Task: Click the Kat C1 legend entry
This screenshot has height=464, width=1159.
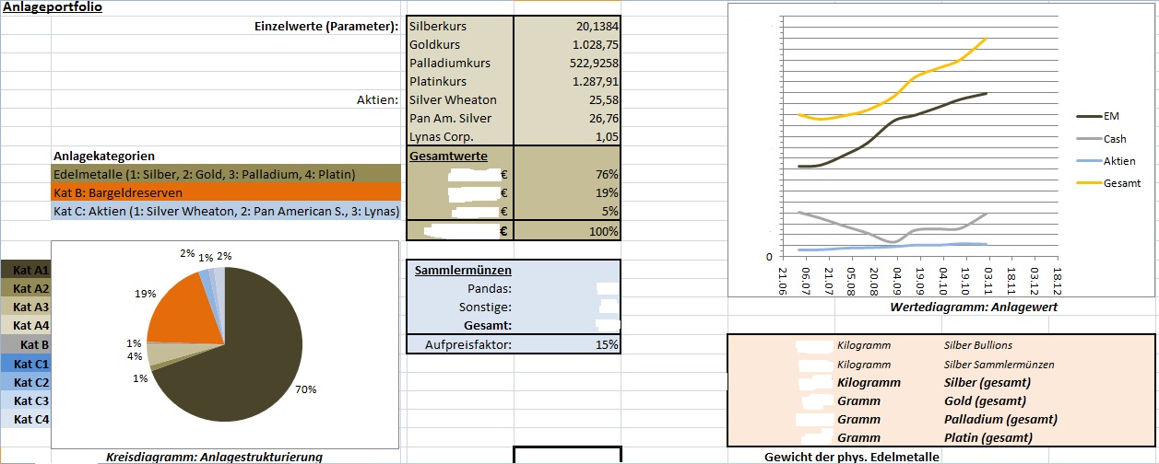Action: (x=26, y=364)
